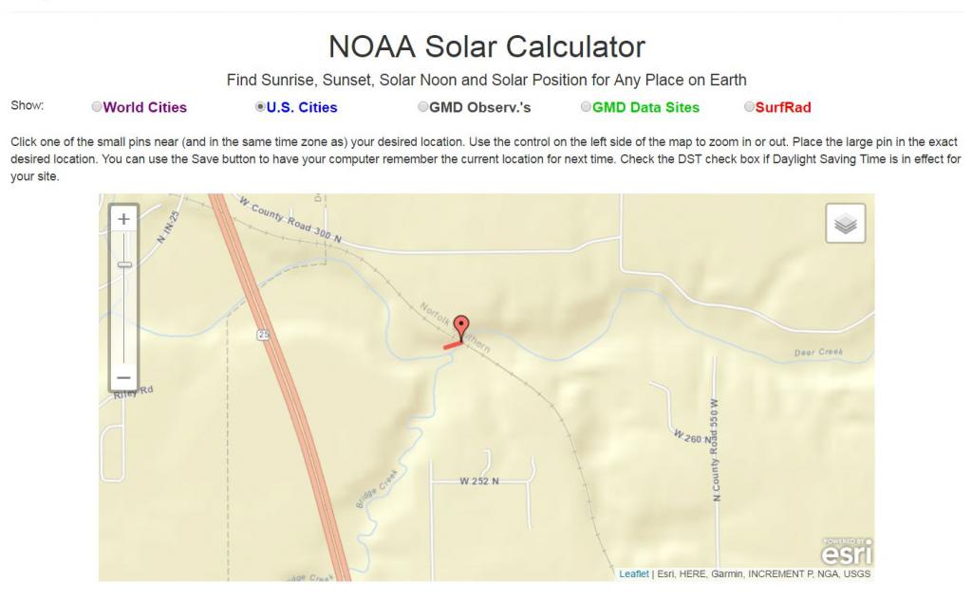Enable the GMD Data Sites option

[x=586, y=108]
